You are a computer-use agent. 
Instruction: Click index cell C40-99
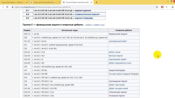[x=27, y=63]
